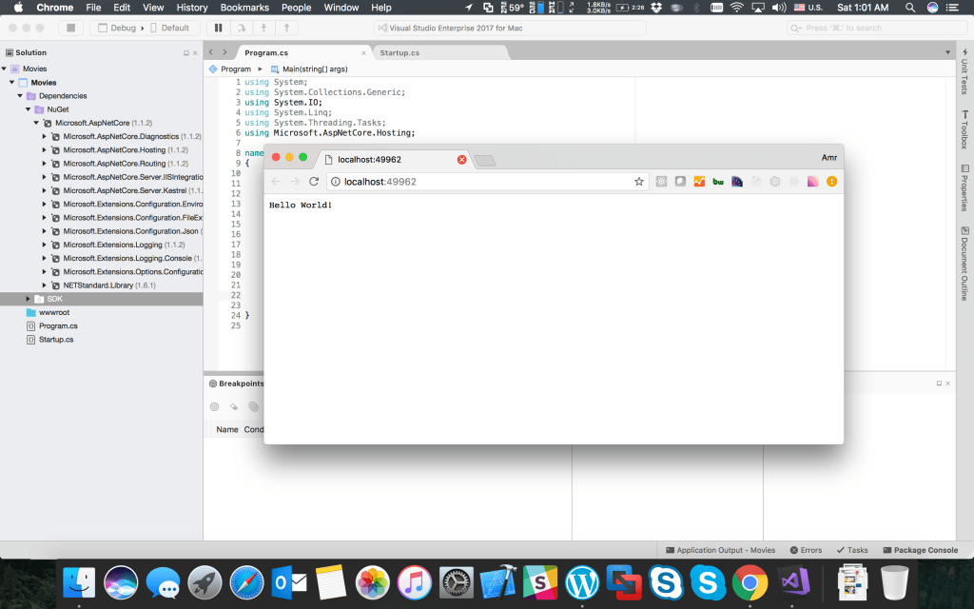The height and width of the screenshot is (609, 974).
Task: Open the Window menu
Action: [341, 8]
